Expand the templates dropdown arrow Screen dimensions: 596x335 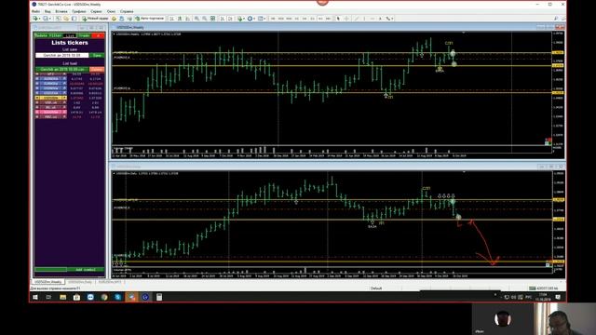264,19
